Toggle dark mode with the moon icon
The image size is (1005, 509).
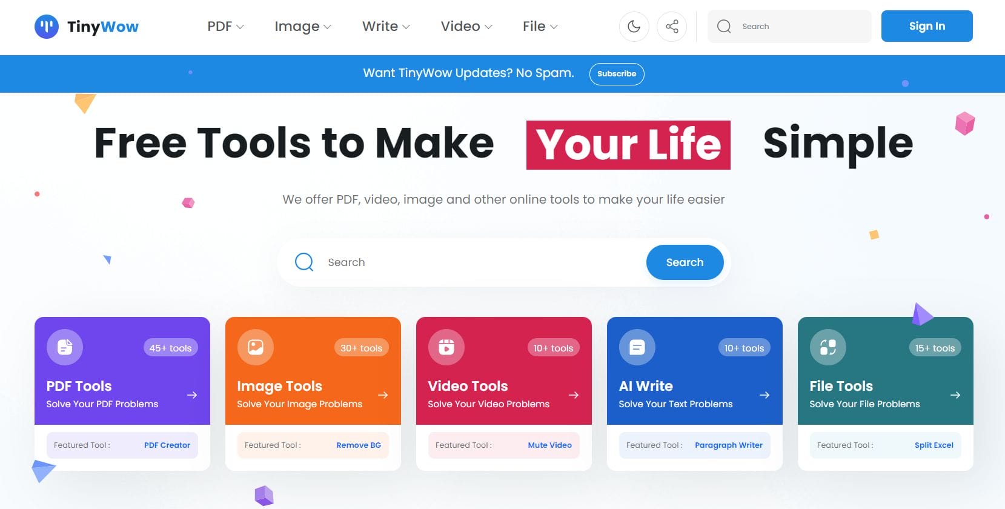[x=634, y=27]
